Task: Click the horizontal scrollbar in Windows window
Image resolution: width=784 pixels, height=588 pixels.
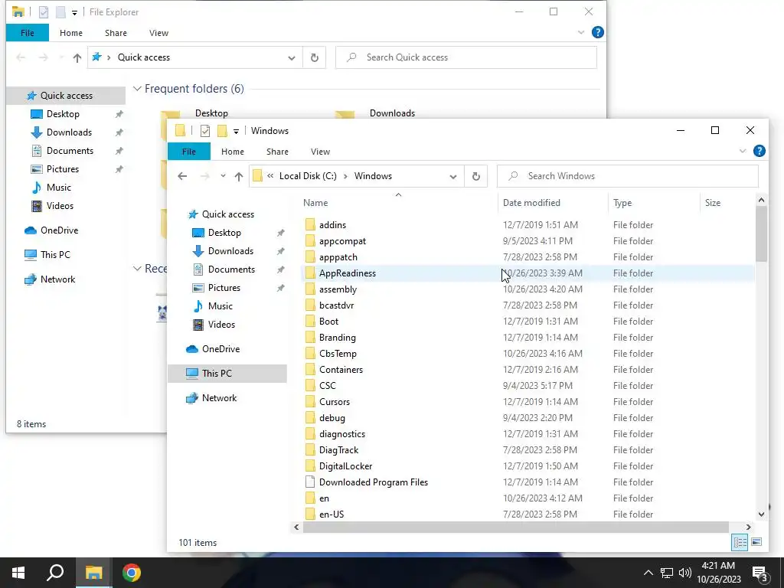Action: [x=515, y=527]
